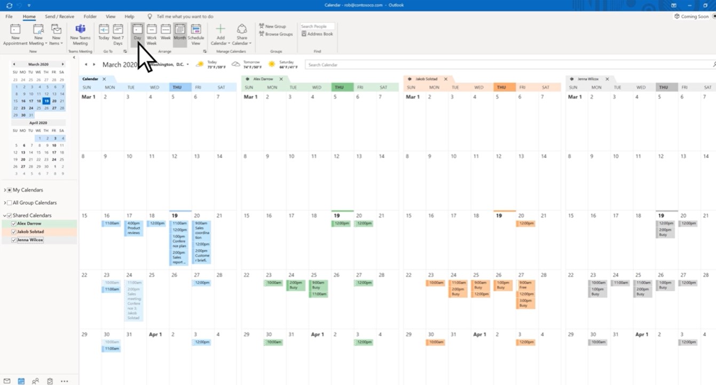Open the Mail module in the navigation bar

pos(7,381)
